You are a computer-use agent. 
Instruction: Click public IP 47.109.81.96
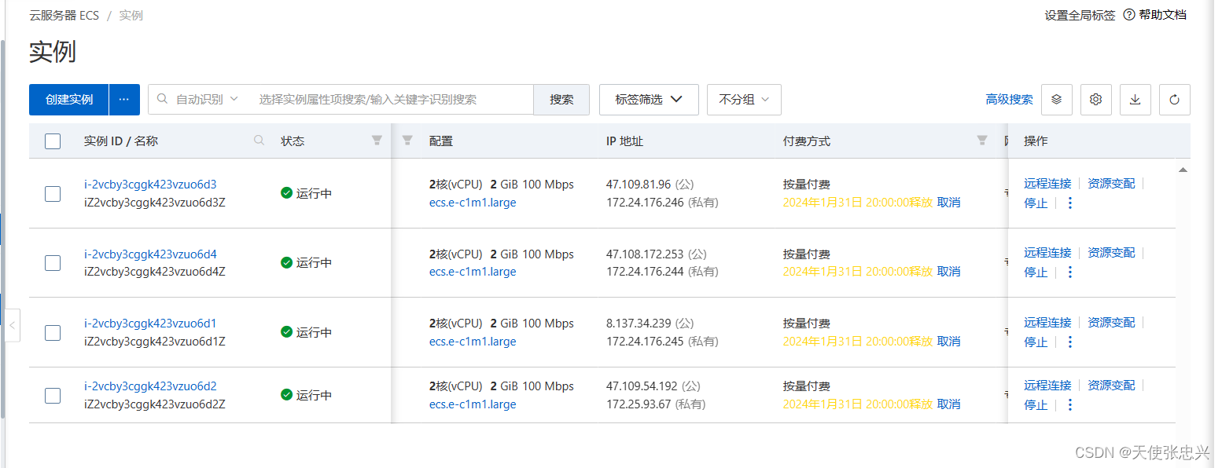coord(639,185)
